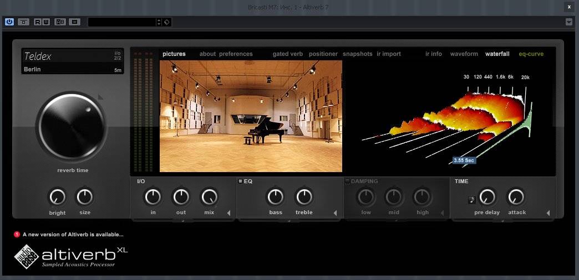Click the preset management diamond icon

point(167,22)
